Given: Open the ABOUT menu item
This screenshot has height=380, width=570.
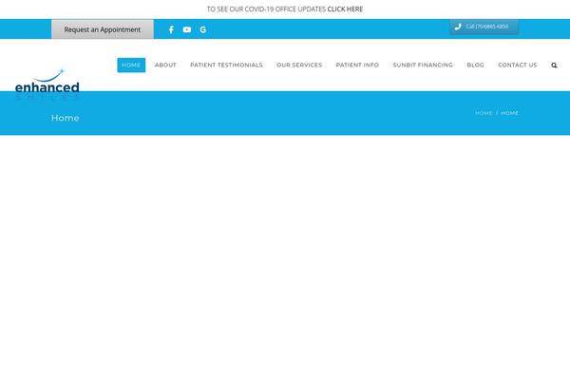Looking at the screenshot, I should pyautogui.click(x=165, y=66).
